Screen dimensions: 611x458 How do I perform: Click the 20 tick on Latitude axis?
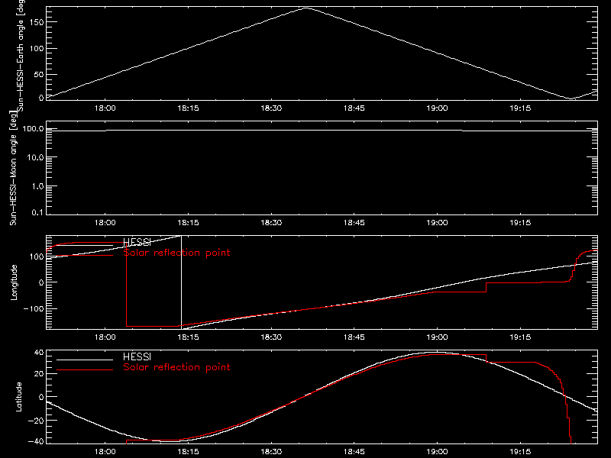pos(39,374)
